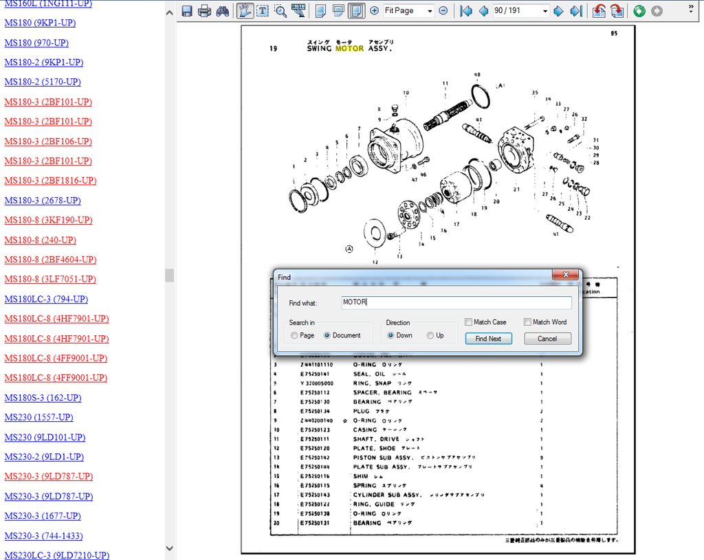Go to the first page using toolbar arrow
The height and width of the screenshot is (560, 704).
(466, 11)
